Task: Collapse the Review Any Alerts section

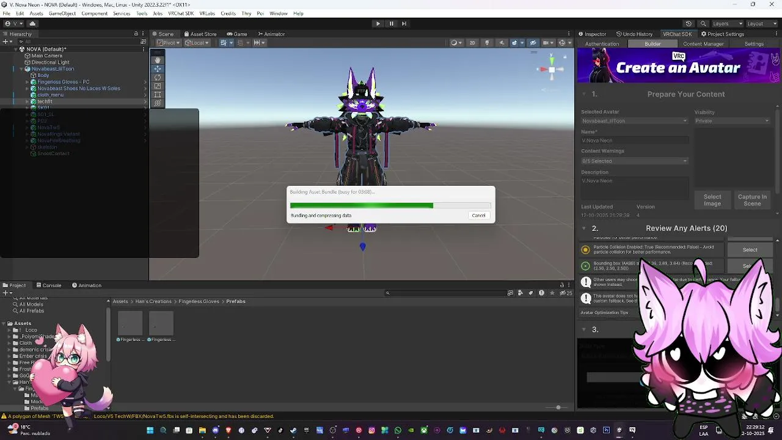Action: pyautogui.click(x=585, y=229)
